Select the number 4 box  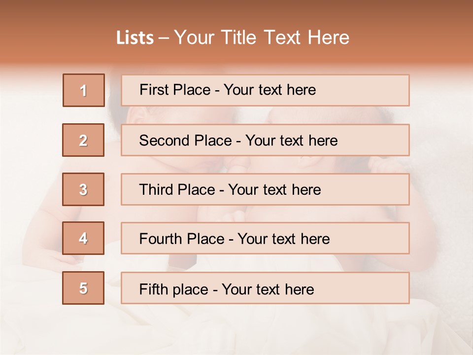click(83, 238)
